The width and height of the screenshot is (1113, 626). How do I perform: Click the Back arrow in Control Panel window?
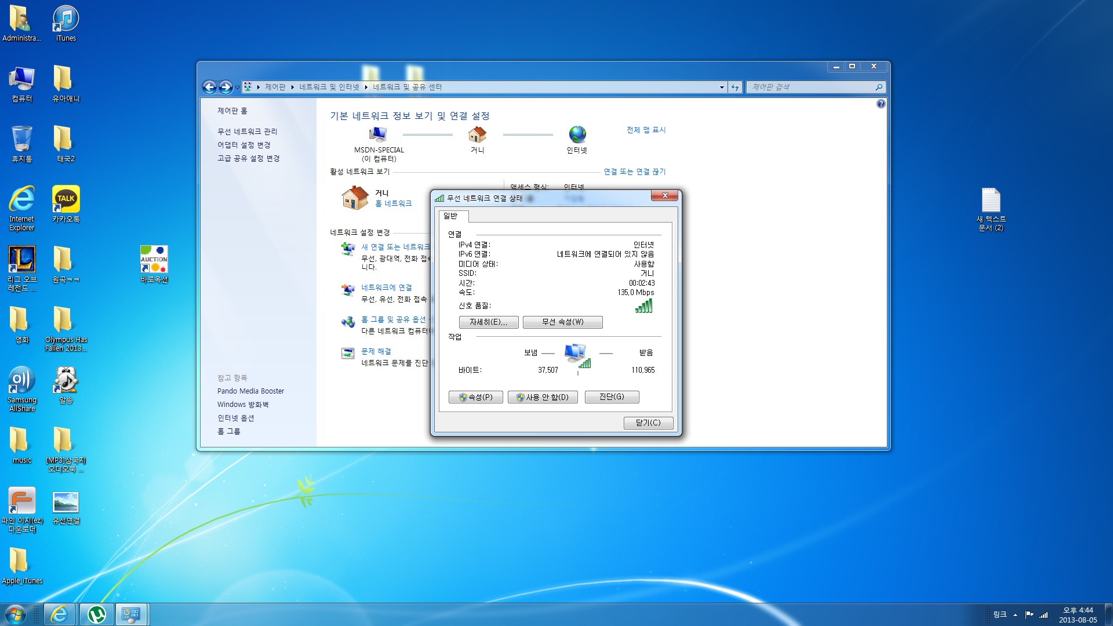(x=209, y=87)
